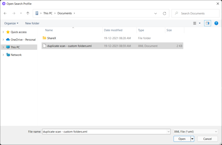222x145 pixels.
Task: Expand the Network tree node
Action: pyautogui.click(x=3, y=55)
